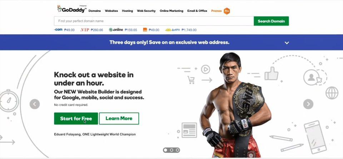343x159 pixels.
Task: Choose the .VIP domain offer
Action: (92, 30)
